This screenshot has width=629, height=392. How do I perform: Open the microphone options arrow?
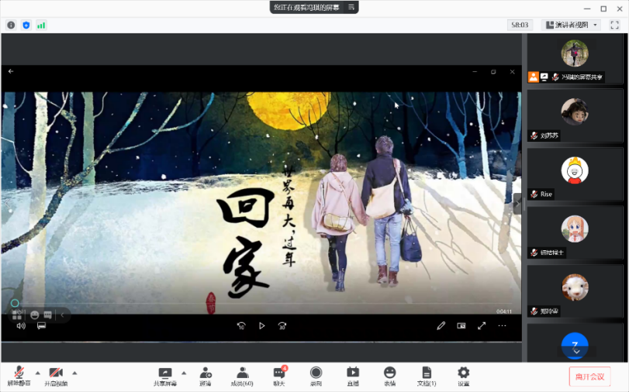(x=36, y=373)
